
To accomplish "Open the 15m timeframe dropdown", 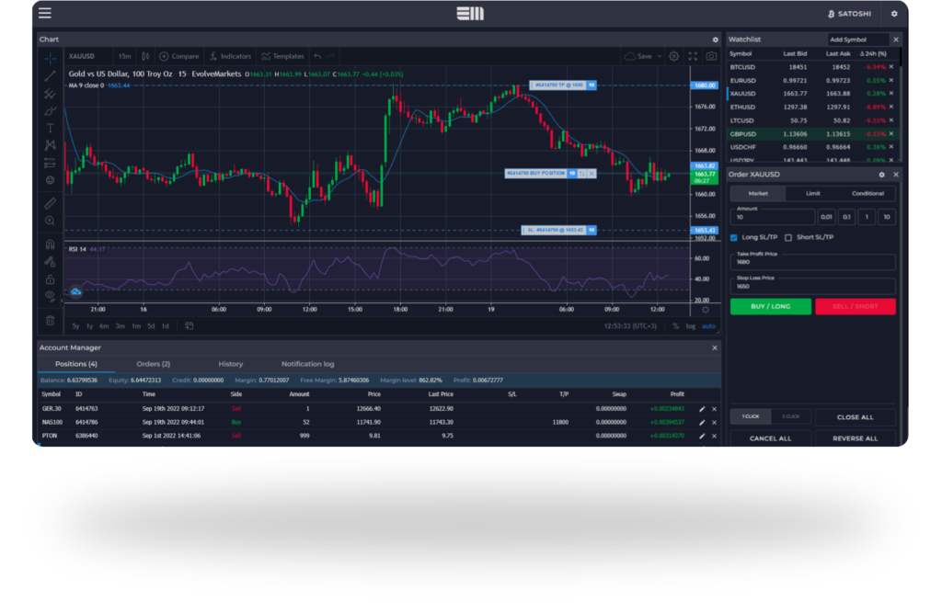I will (124, 56).
